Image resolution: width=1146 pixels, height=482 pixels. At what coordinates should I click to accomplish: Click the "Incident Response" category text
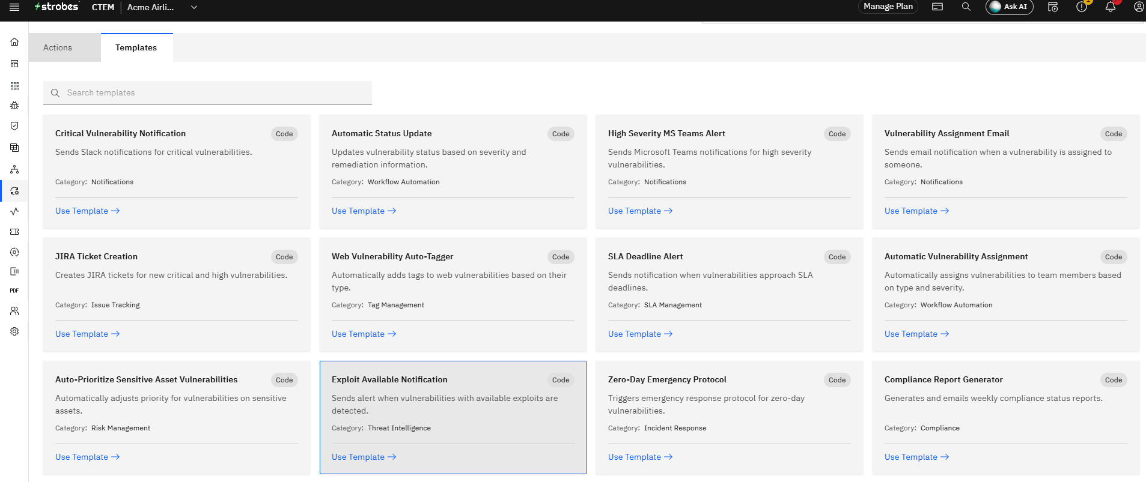coord(675,428)
